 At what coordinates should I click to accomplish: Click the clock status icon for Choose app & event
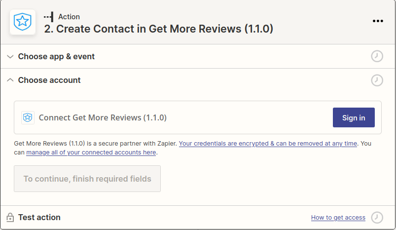tap(377, 56)
